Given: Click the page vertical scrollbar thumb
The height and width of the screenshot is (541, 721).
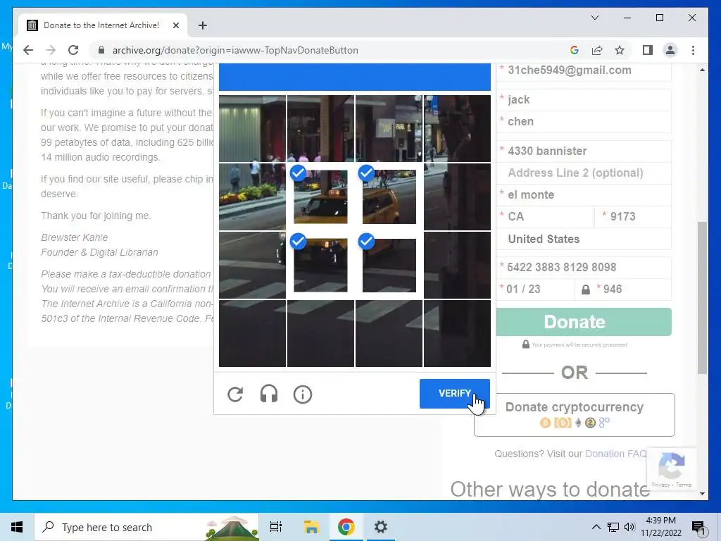Looking at the screenshot, I should [x=702, y=298].
